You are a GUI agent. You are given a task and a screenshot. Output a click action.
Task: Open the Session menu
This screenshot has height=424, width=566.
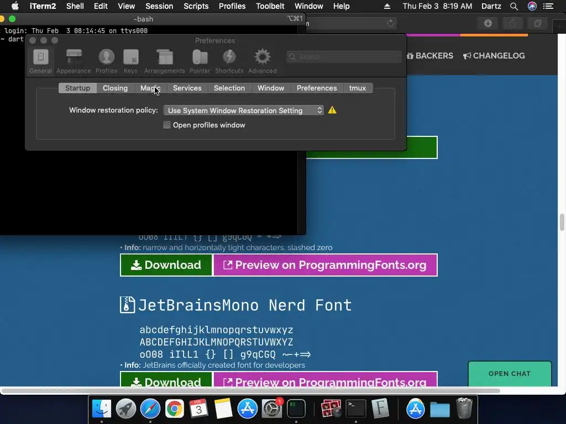coord(159,6)
